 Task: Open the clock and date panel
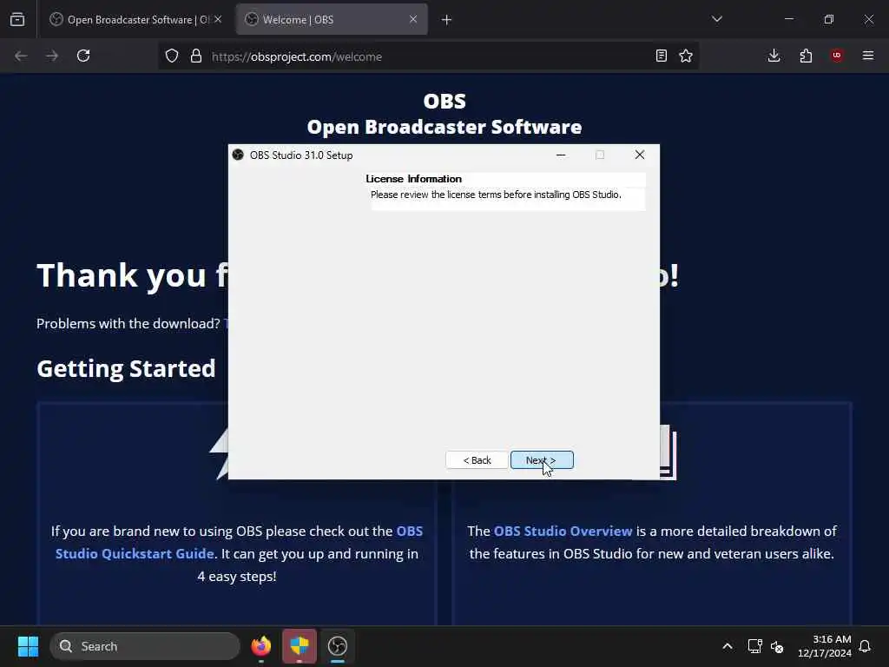tap(825, 646)
